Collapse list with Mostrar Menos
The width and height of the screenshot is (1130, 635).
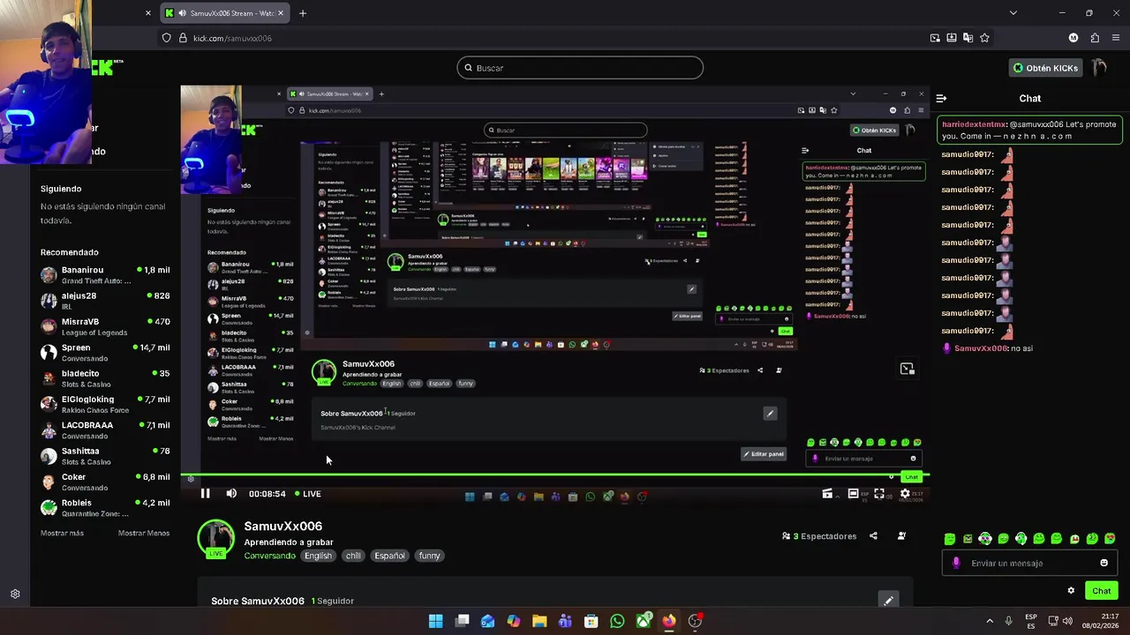[x=144, y=533]
